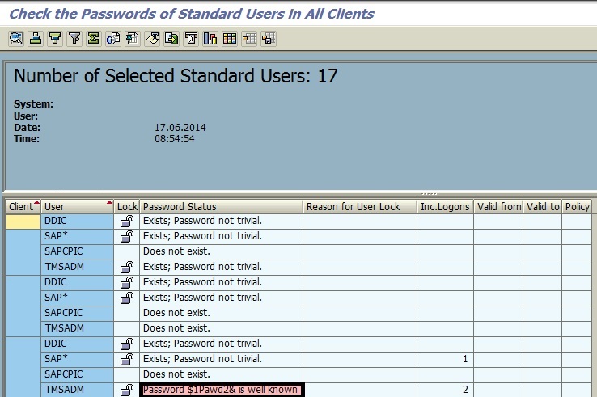
Task: Select TMSADM user cell with well-known password
Action: pos(78,390)
